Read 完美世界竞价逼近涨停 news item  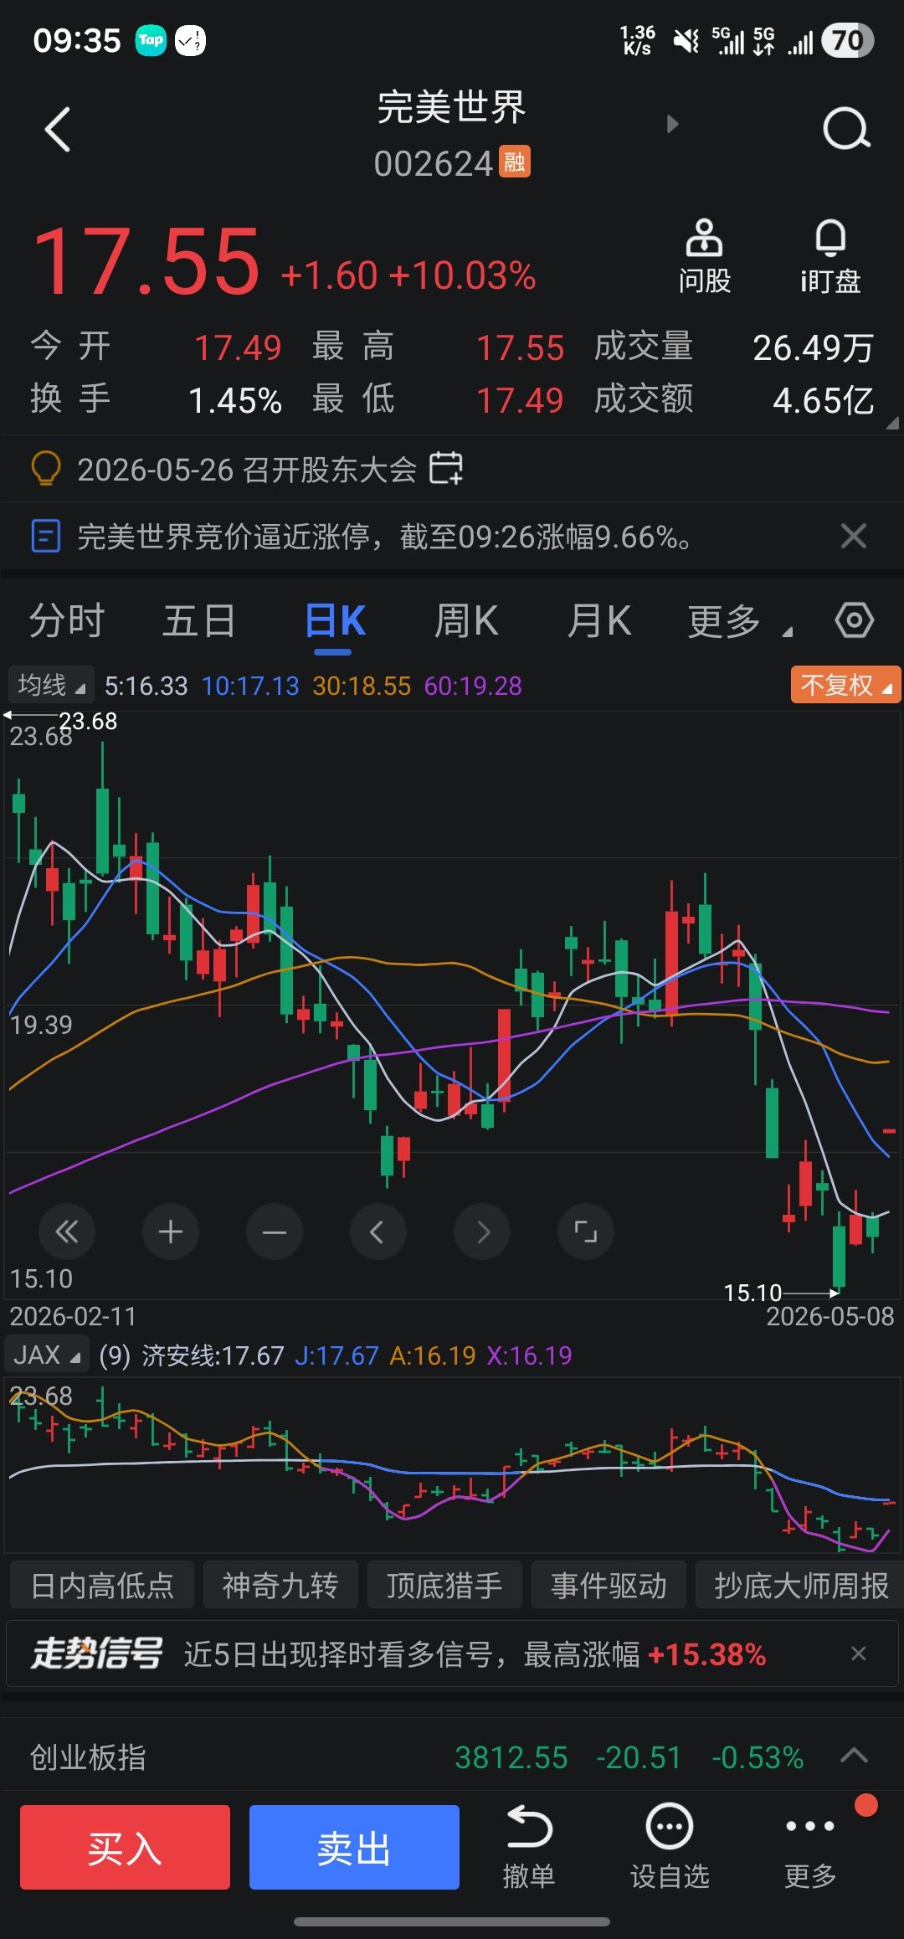click(385, 536)
